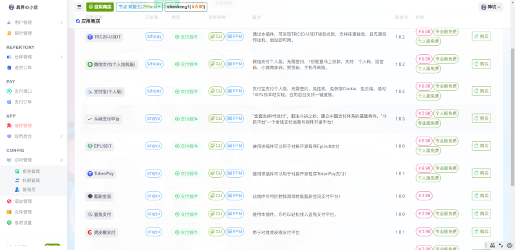
Task: Buy the EPUSDT plugin
Action: click(482, 146)
